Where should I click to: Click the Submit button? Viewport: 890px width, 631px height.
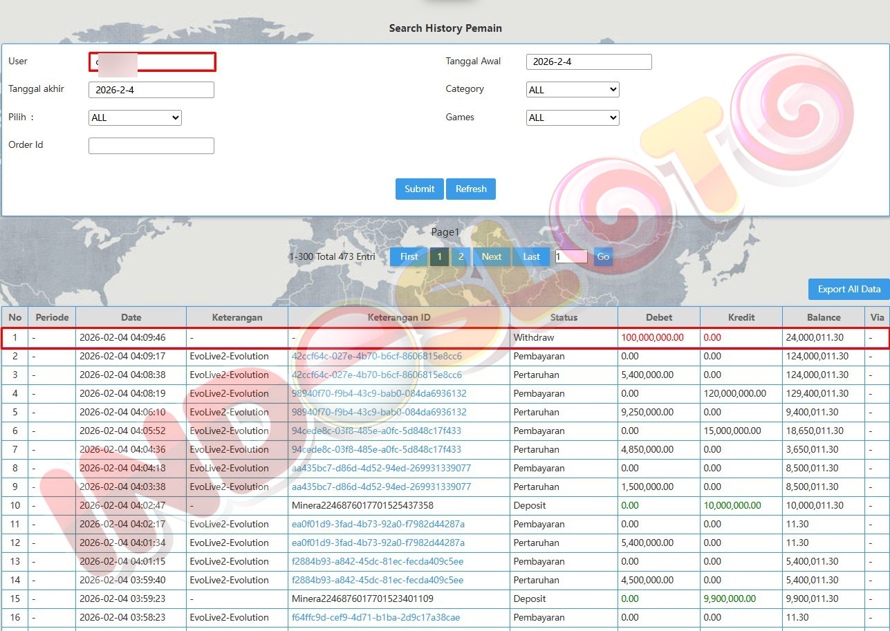pos(419,189)
